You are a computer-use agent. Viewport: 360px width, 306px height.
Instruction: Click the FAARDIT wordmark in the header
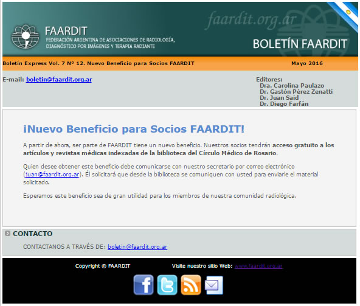[x=66, y=31]
